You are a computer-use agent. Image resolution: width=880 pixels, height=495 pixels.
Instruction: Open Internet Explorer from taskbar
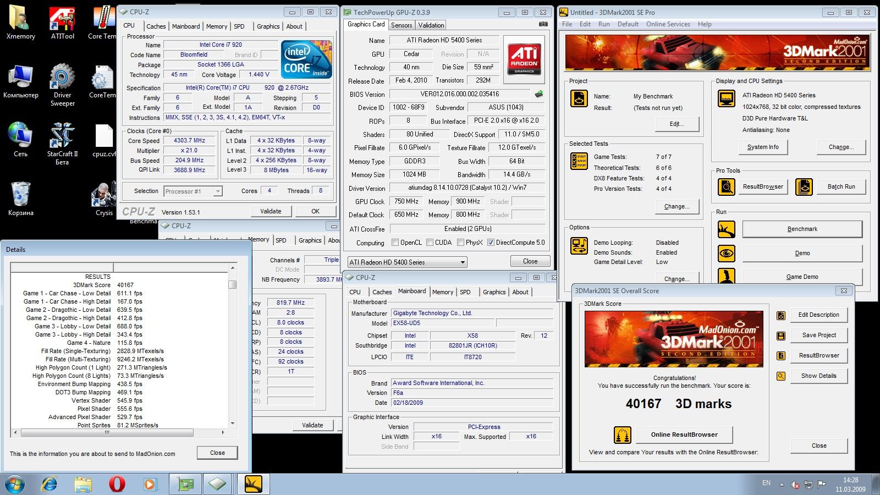pyautogui.click(x=50, y=484)
